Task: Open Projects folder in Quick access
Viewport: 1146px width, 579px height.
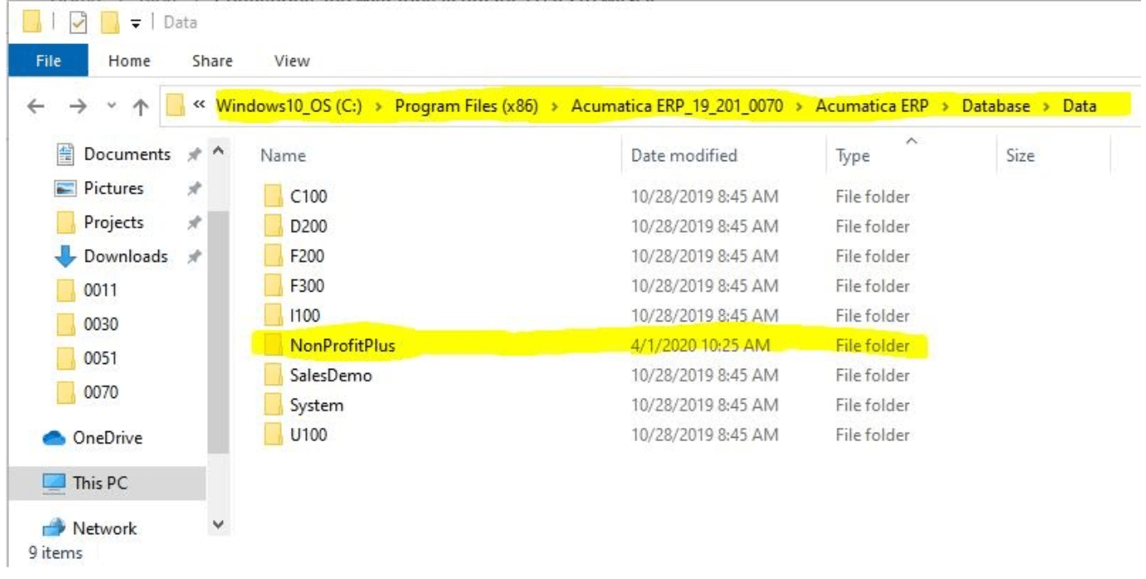Action: pyautogui.click(x=113, y=223)
